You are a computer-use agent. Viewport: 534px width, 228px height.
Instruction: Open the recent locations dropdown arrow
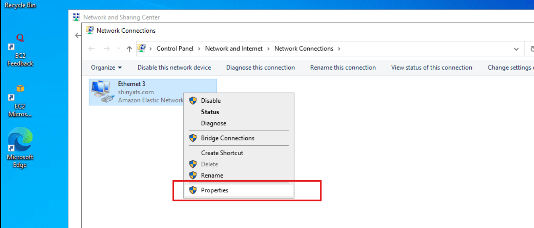(x=119, y=49)
